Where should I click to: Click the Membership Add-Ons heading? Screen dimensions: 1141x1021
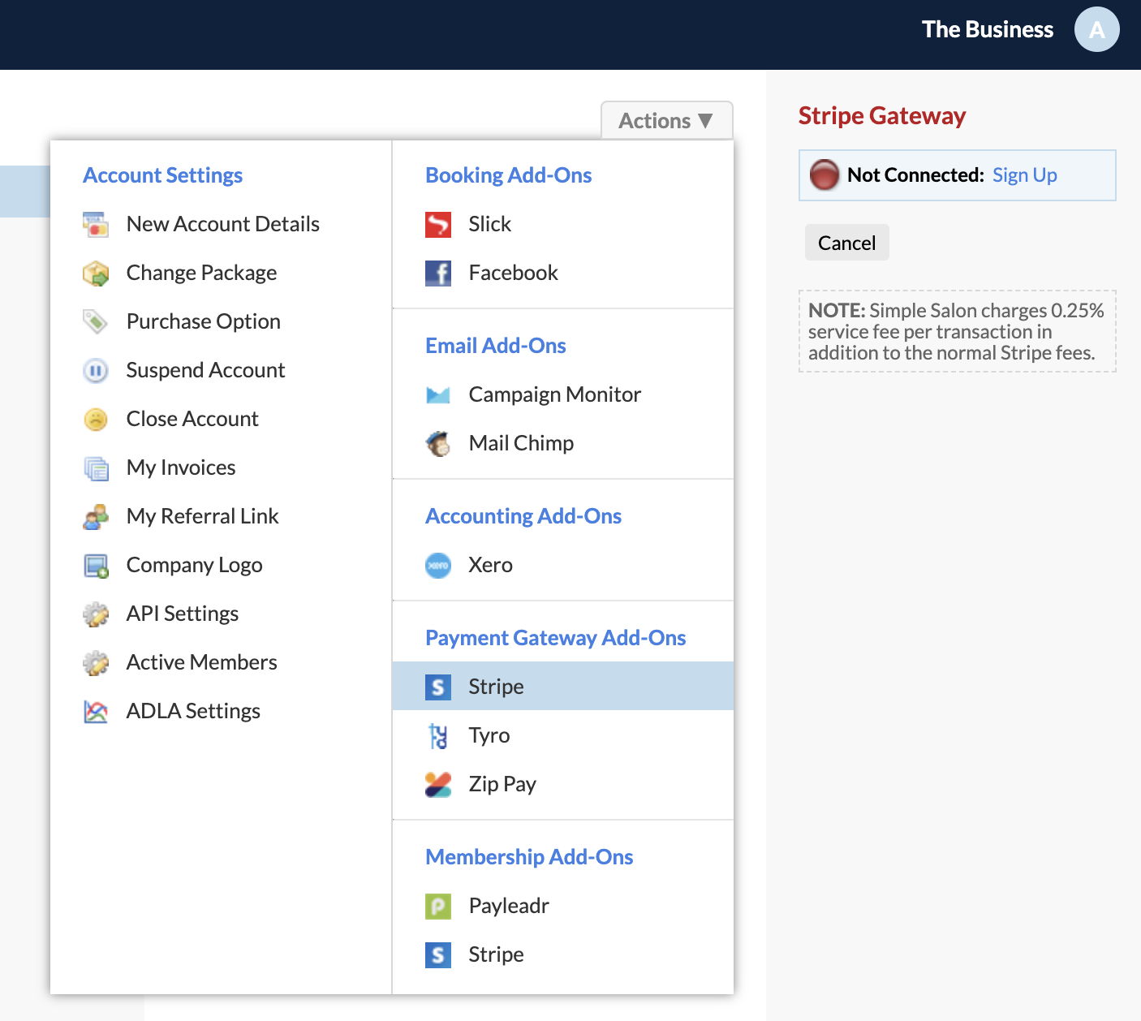(x=529, y=857)
